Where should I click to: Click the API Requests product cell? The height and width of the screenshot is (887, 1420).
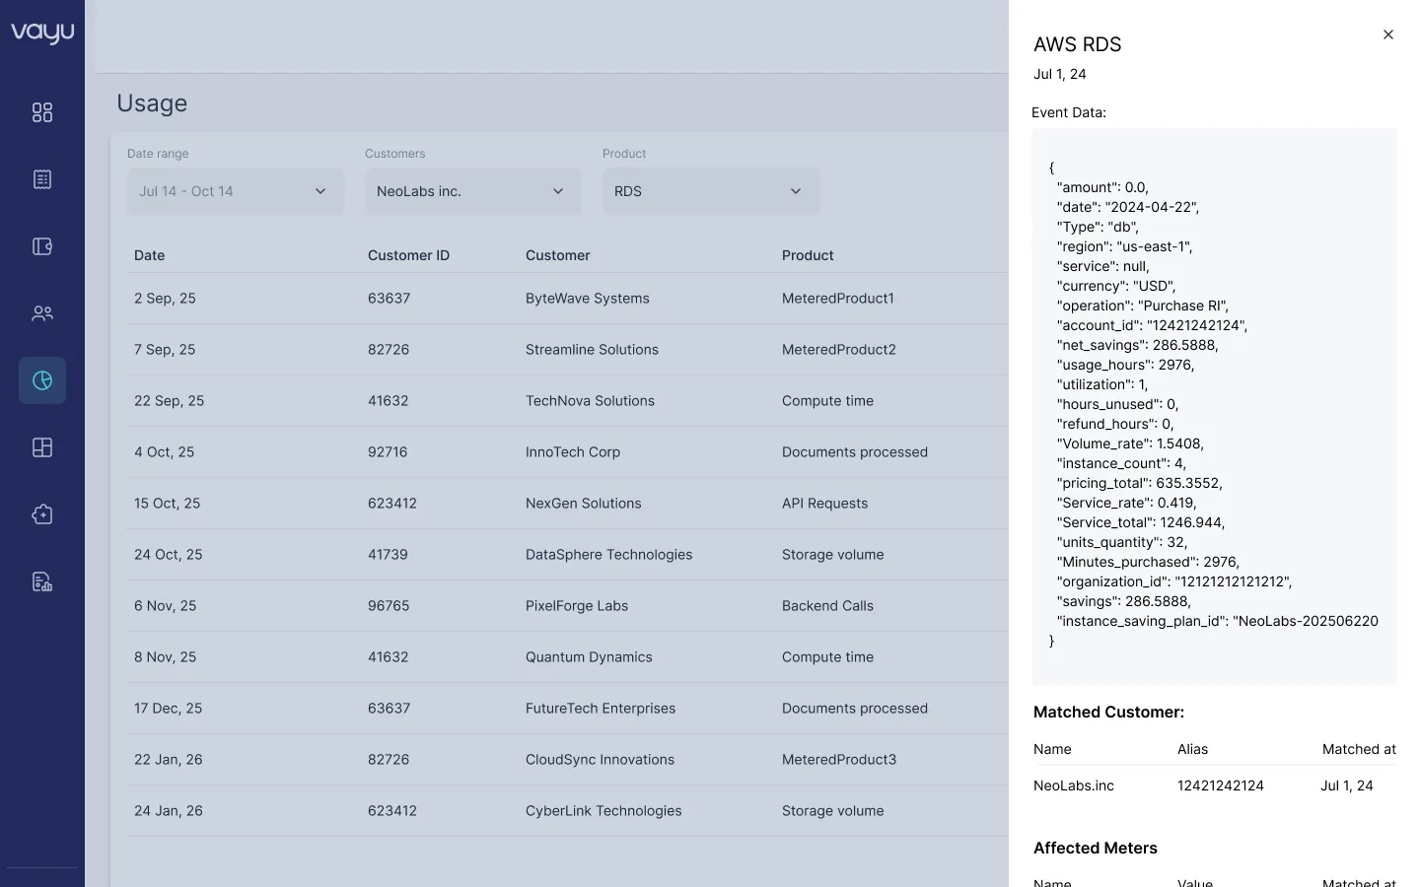point(825,504)
